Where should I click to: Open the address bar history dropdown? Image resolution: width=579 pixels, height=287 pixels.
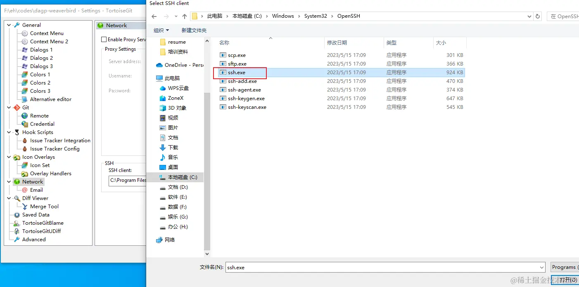[x=529, y=16]
